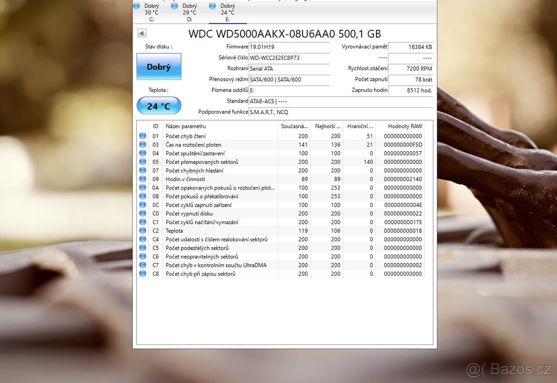Sort by Současná column header
The height and width of the screenshot is (383, 557).
tap(294, 126)
